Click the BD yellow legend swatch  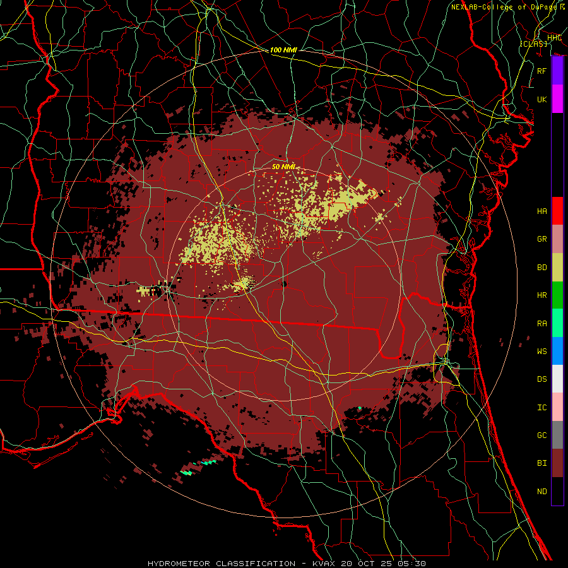(x=557, y=268)
